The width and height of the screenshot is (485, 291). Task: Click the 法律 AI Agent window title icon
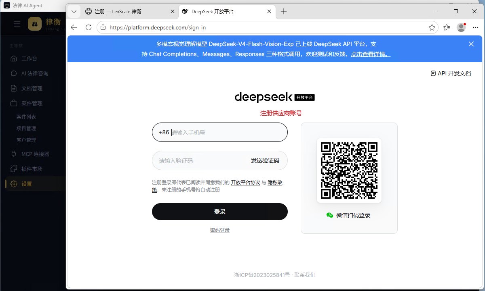[6, 6]
